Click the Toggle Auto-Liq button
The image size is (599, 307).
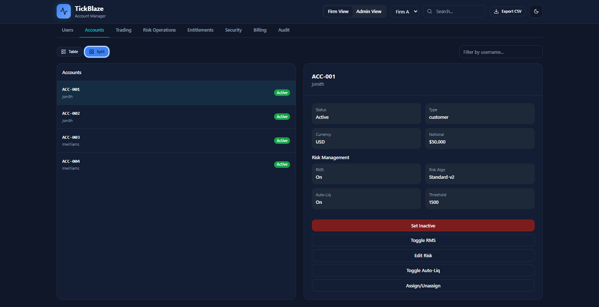423,271
